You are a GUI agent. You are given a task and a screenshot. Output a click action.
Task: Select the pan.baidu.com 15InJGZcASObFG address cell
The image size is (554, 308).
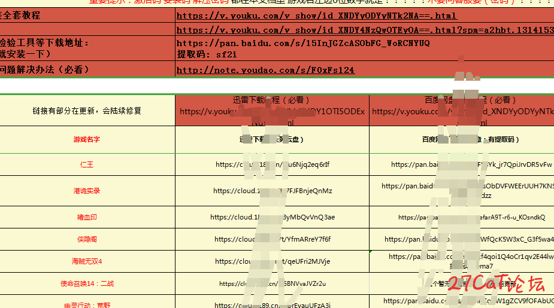pos(365,48)
